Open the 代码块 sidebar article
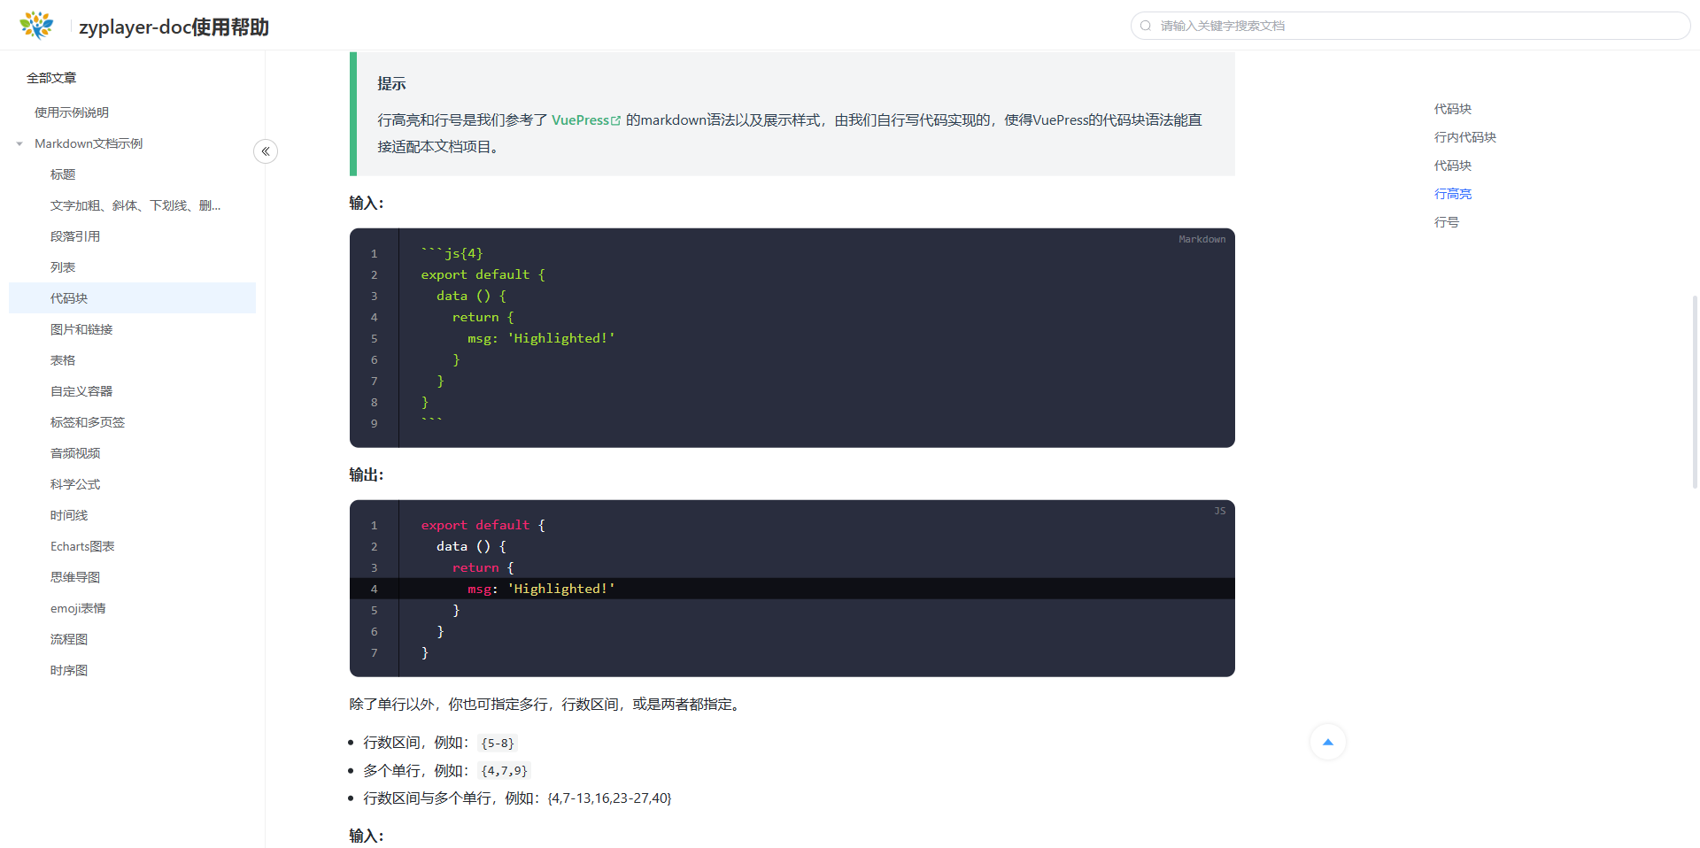Image resolution: width=1700 pixels, height=848 pixels. pyautogui.click(x=69, y=298)
